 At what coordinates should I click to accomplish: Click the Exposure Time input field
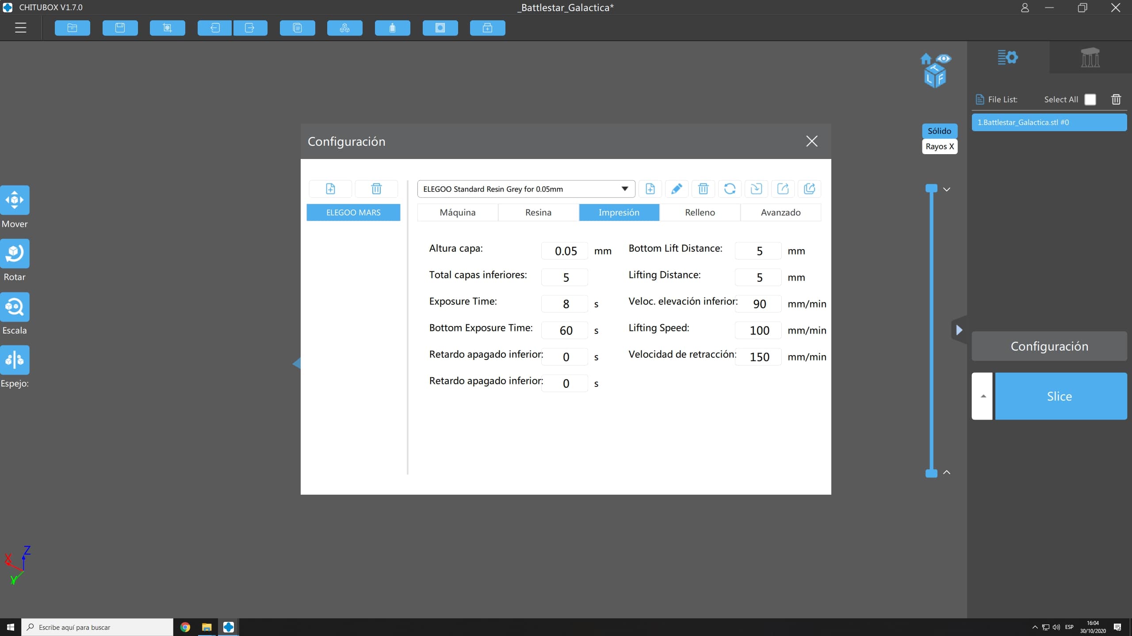(x=565, y=304)
